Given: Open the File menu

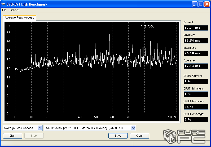Looking at the screenshot, I should pos(4,10).
